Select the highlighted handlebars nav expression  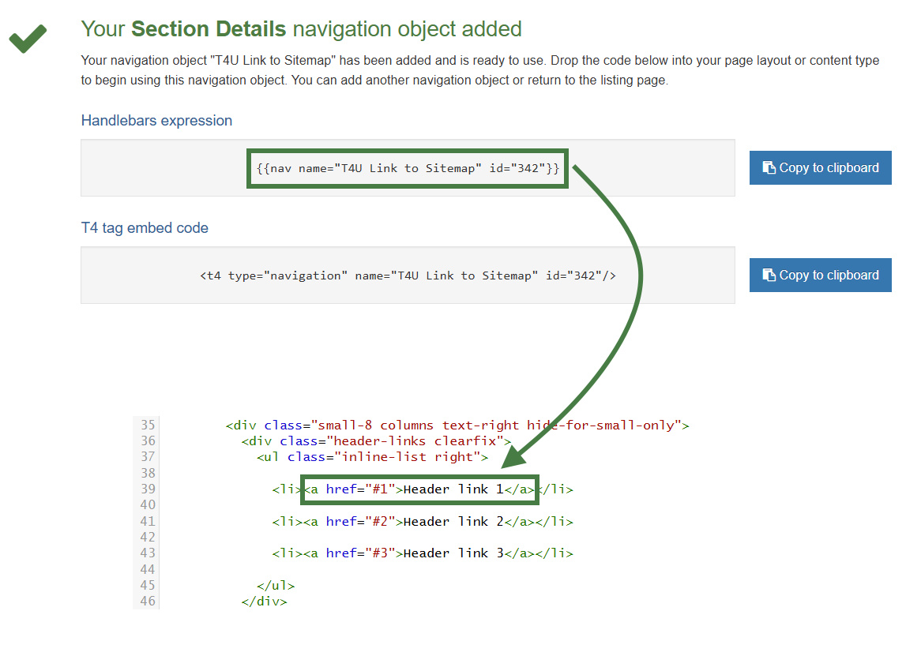click(408, 167)
